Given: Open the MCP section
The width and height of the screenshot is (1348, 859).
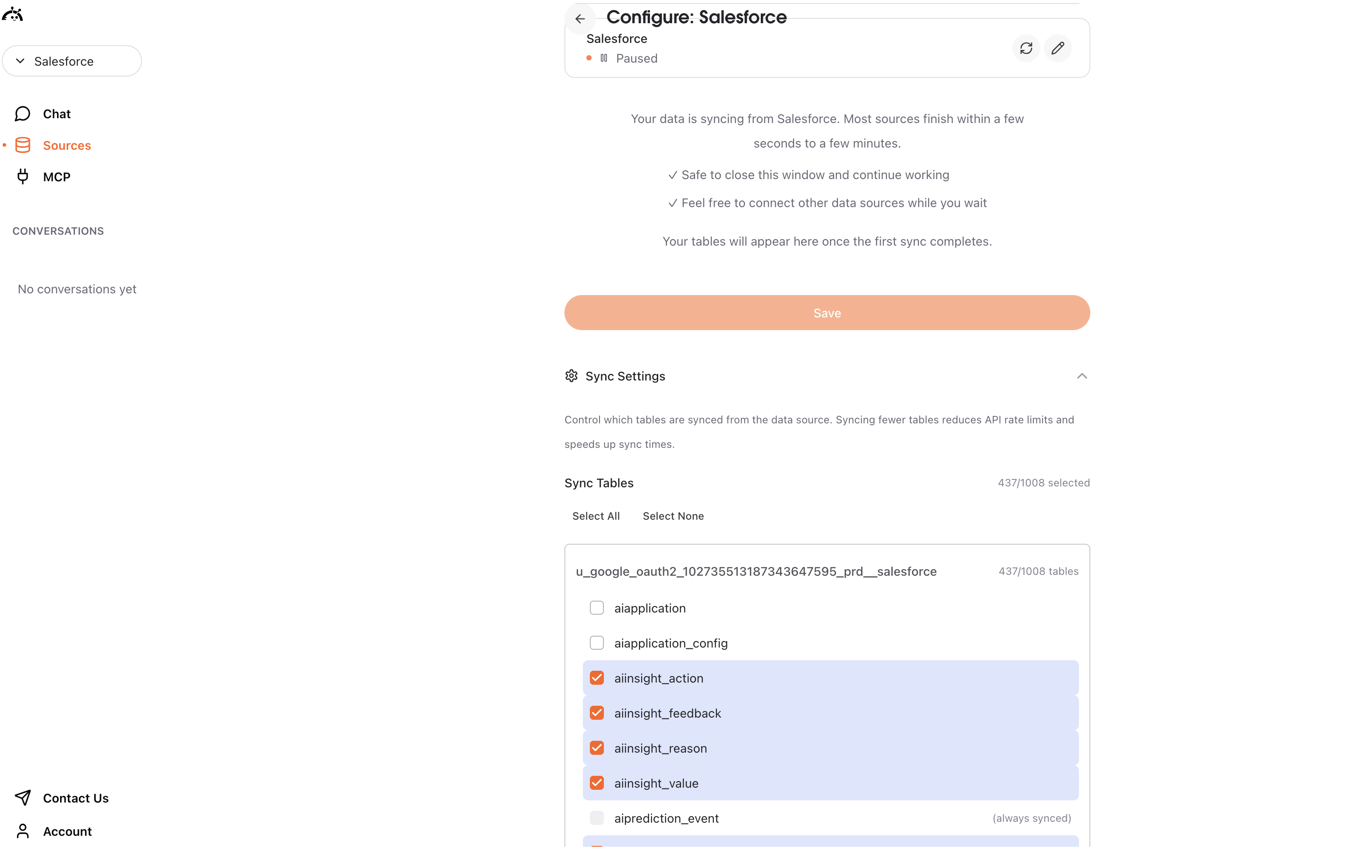Looking at the screenshot, I should (x=56, y=176).
